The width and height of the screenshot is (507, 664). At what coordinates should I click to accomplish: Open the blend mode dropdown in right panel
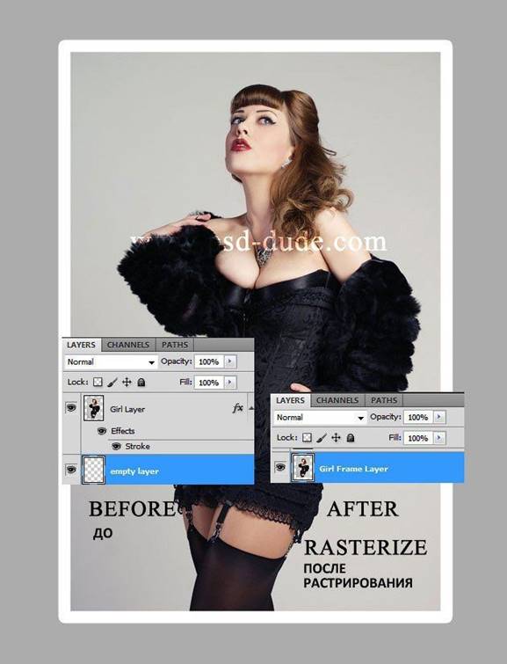tap(320, 417)
